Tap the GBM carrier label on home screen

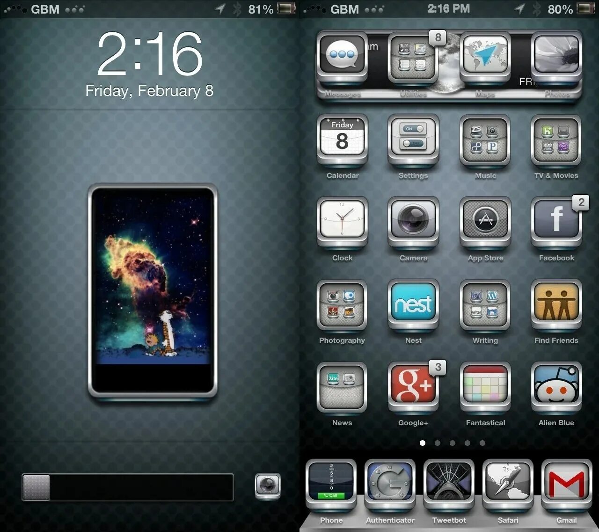(345, 9)
